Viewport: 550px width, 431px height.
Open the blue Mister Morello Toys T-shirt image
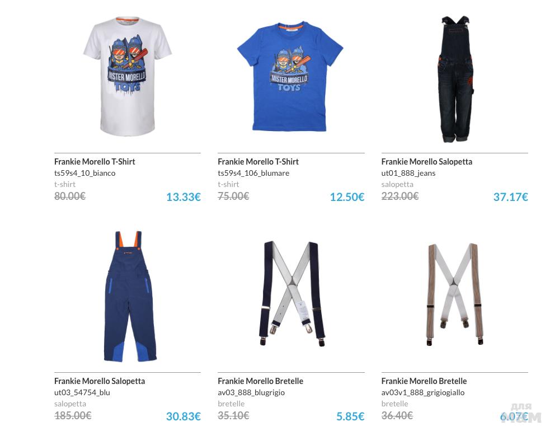pyautogui.click(x=290, y=77)
